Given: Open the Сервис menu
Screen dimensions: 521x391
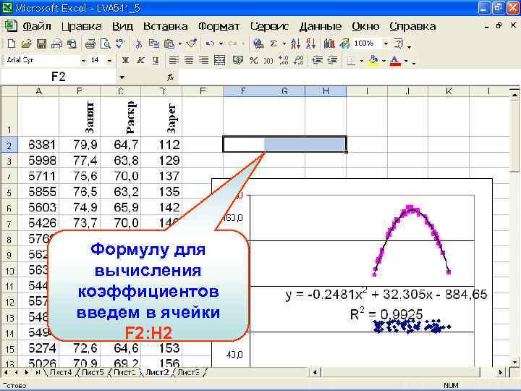Looking at the screenshot, I should tap(269, 26).
